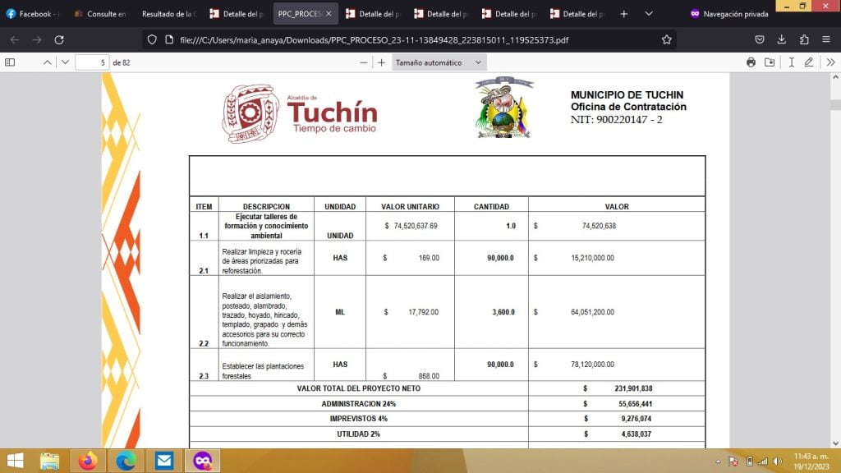
Task: Click the value 15,210,000.00
Action: click(x=592, y=258)
